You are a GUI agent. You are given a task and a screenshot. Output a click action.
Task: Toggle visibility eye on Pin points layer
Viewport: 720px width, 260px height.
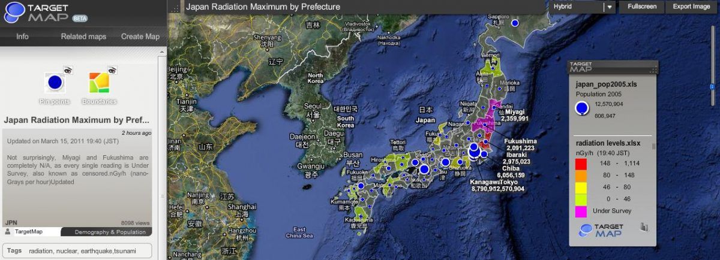click(69, 71)
